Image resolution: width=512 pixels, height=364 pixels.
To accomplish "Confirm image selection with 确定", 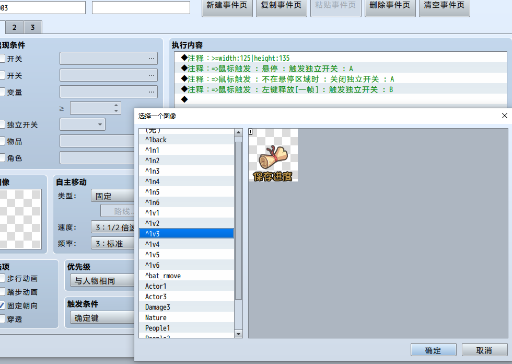I will click(433, 350).
